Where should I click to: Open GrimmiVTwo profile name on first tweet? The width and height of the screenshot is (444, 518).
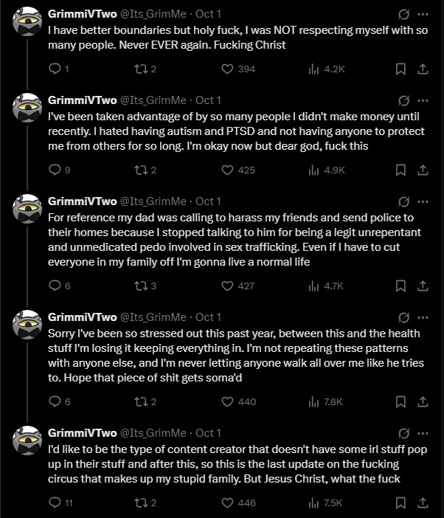click(82, 14)
